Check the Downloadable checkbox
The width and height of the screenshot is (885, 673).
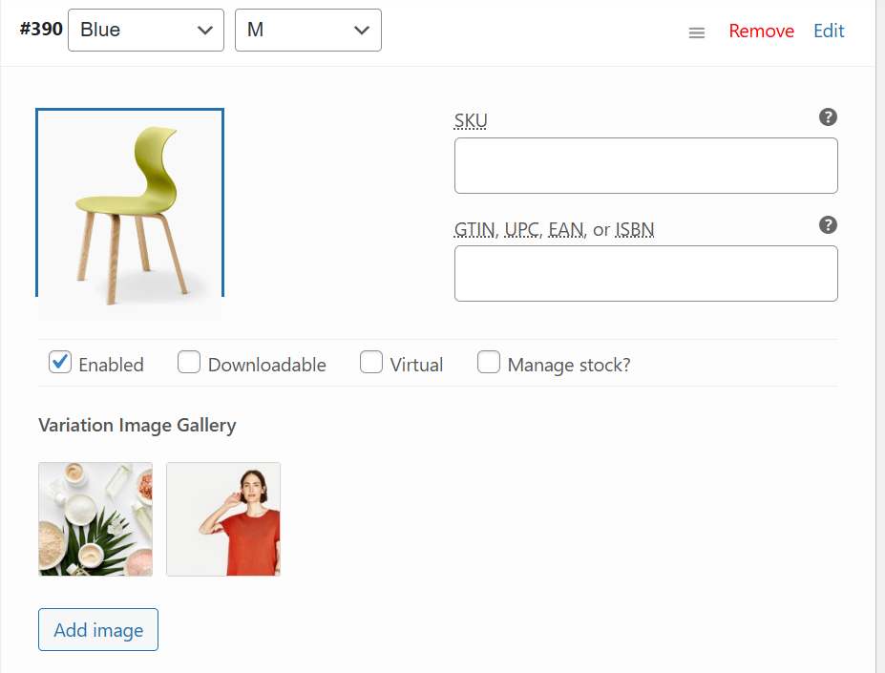(188, 363)
